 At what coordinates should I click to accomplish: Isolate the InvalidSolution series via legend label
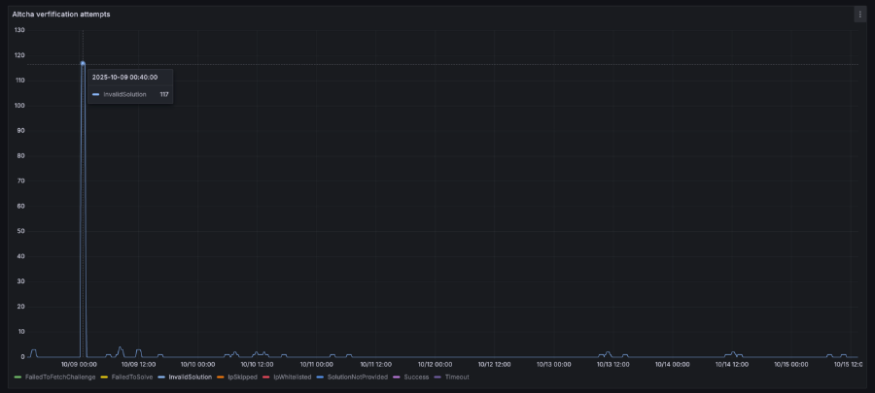190,377
